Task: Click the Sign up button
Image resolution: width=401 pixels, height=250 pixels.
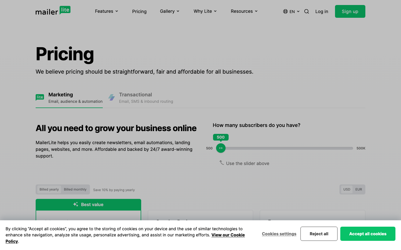Action: (x=350, y=11)
